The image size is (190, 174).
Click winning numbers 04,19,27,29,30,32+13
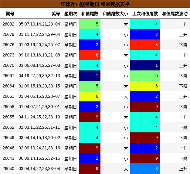pos(39,76)
